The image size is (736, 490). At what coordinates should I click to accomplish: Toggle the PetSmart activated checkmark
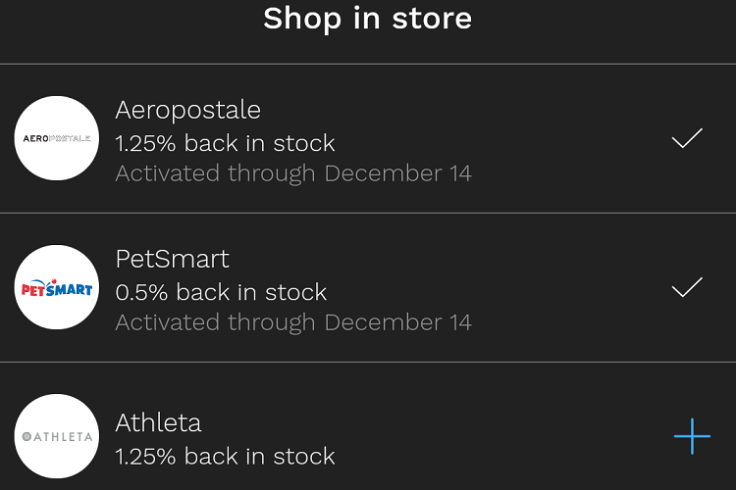(x=687, y=287)
